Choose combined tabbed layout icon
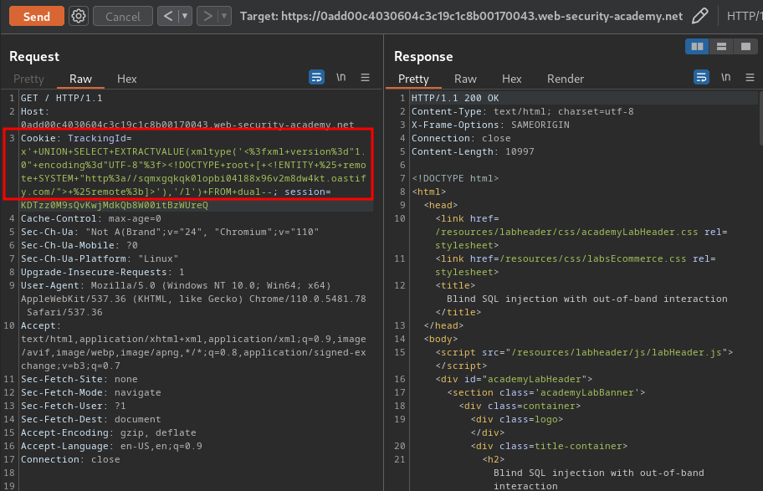This screenshot has width=763, height=491. click(x=745, y=46)
